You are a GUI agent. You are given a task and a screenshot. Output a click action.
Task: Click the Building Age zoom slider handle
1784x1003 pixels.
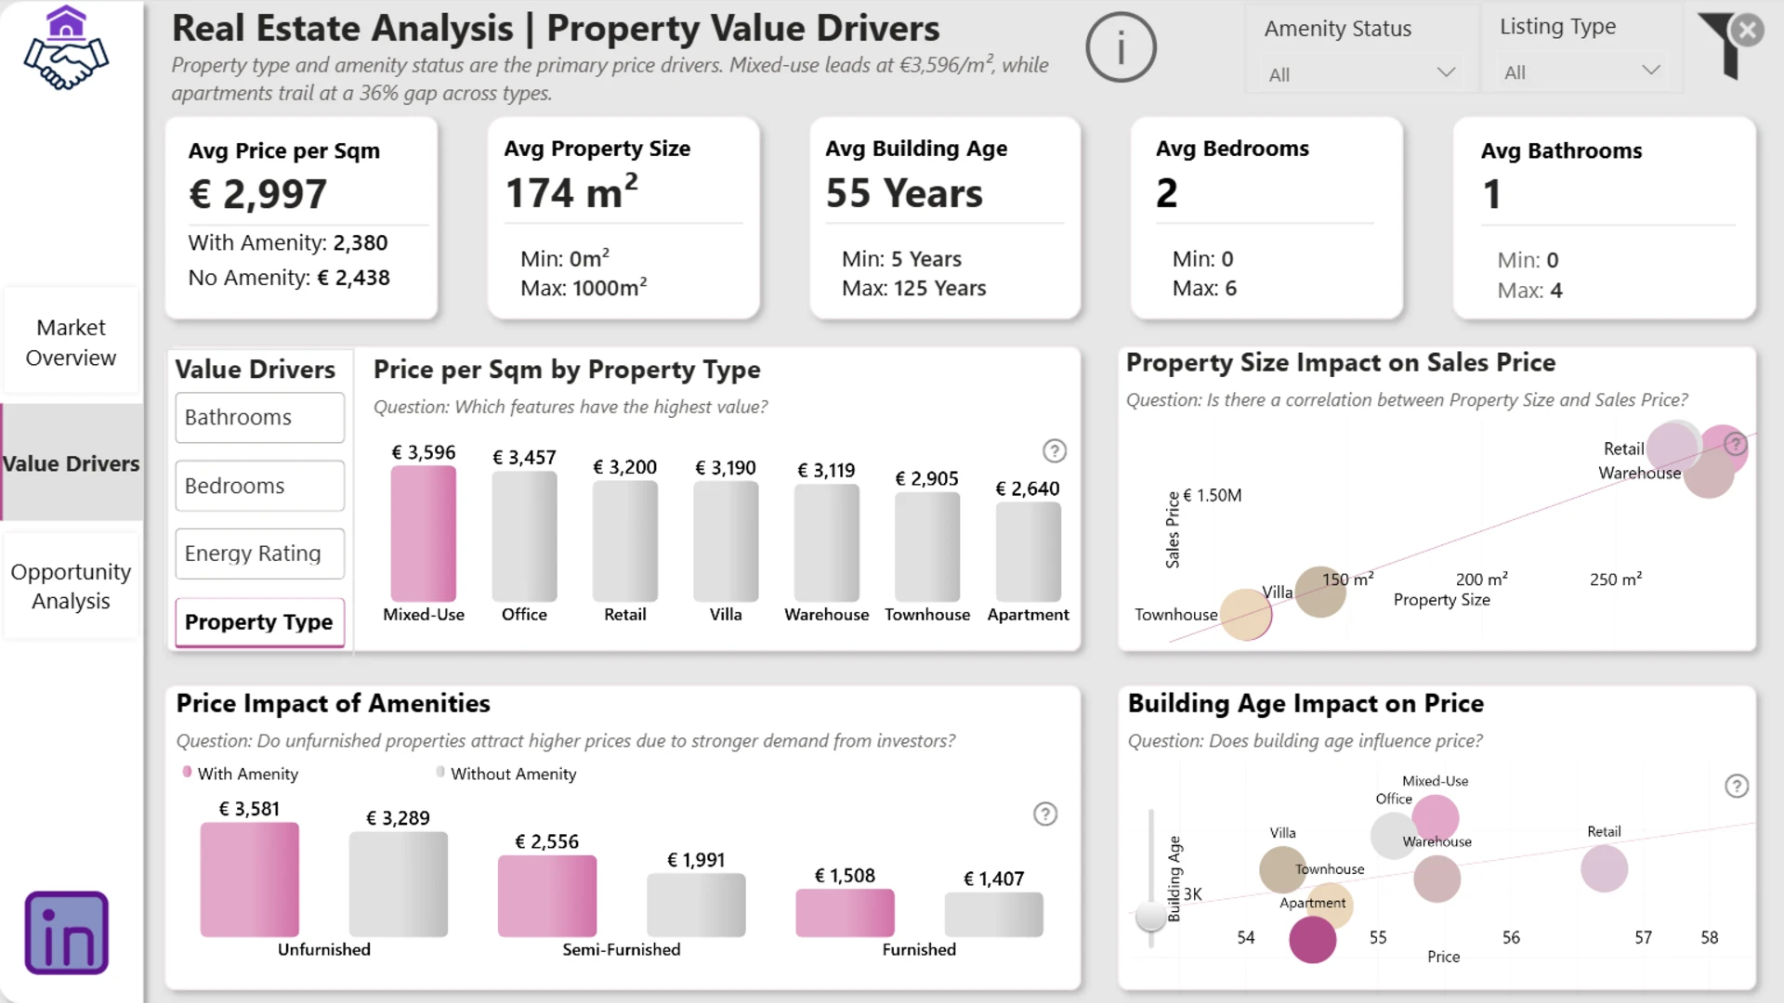(1151, 917)
